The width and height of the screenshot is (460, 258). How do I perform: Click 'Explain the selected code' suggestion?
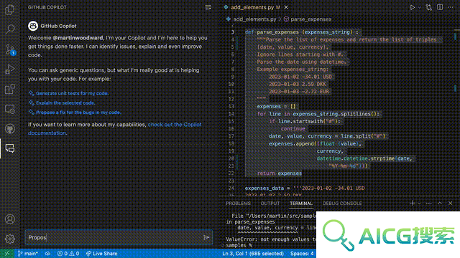65,103
